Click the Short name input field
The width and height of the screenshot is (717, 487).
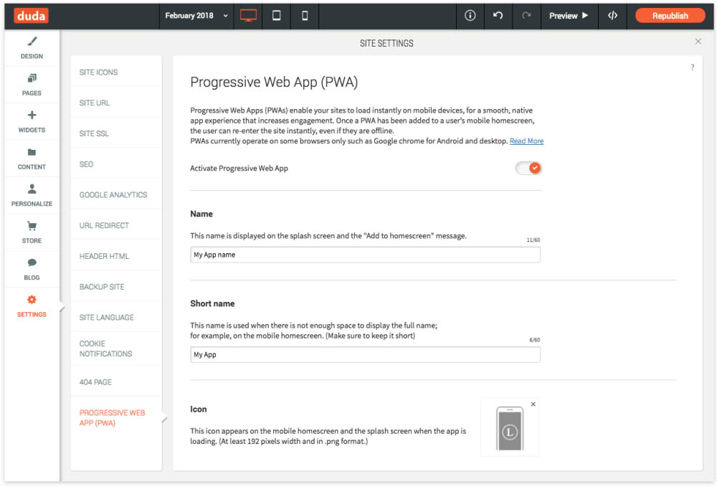click(365, 354)
